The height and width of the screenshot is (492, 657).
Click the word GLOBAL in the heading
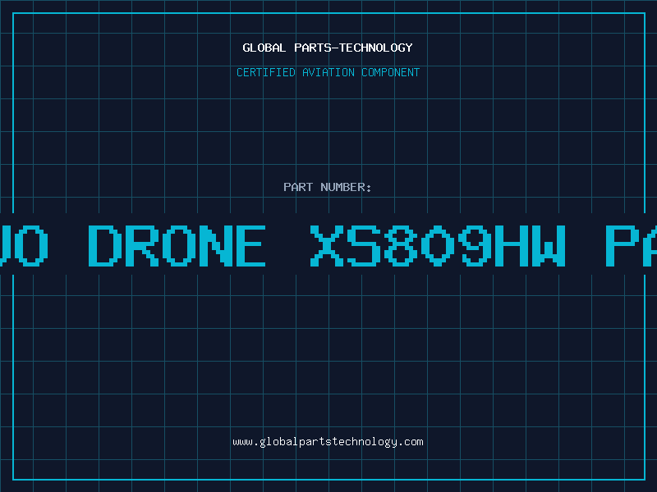(264, 48)
